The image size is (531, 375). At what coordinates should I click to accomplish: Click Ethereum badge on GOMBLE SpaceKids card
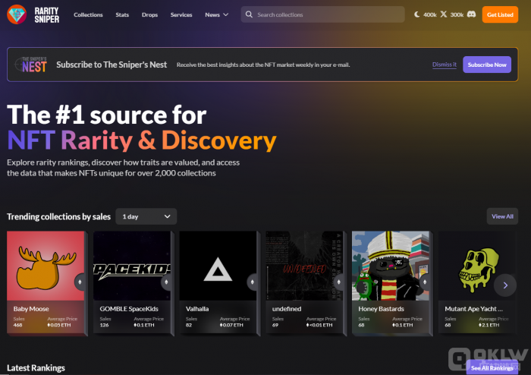tap(166, 282)
